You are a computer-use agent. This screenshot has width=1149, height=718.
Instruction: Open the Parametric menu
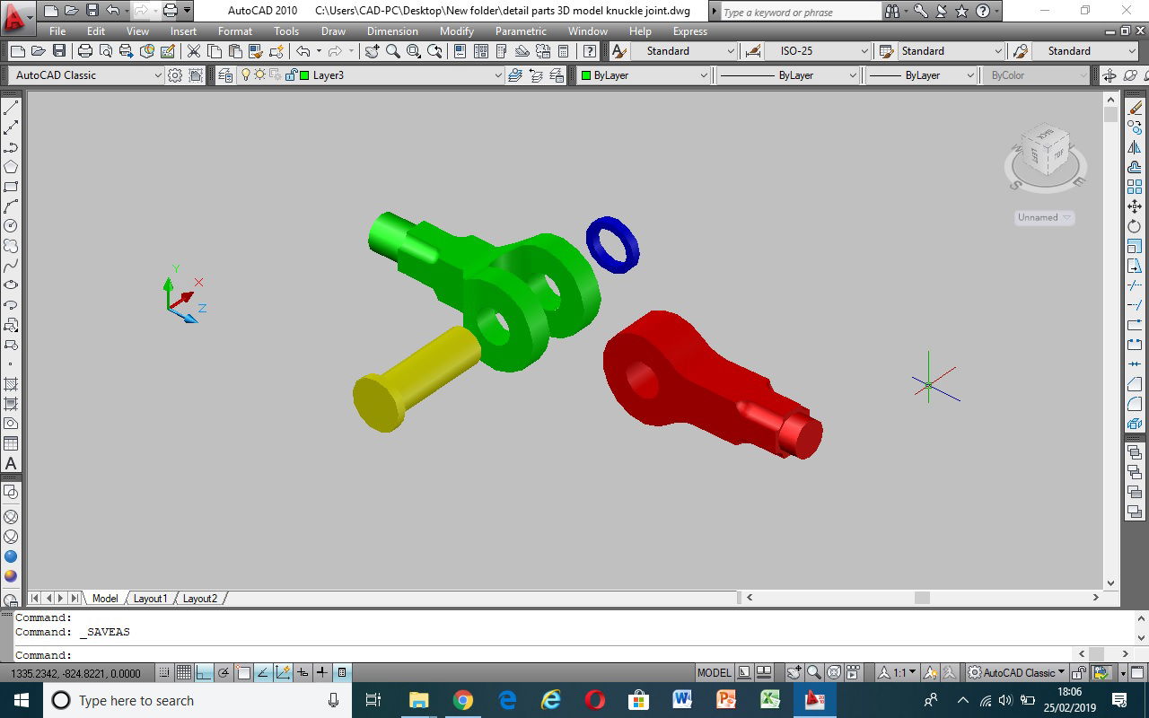[521, 31]
